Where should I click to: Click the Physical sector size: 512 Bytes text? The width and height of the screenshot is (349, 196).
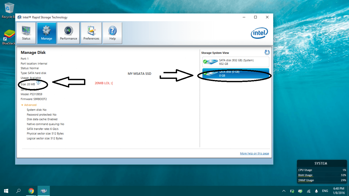[x=45, y=134]
